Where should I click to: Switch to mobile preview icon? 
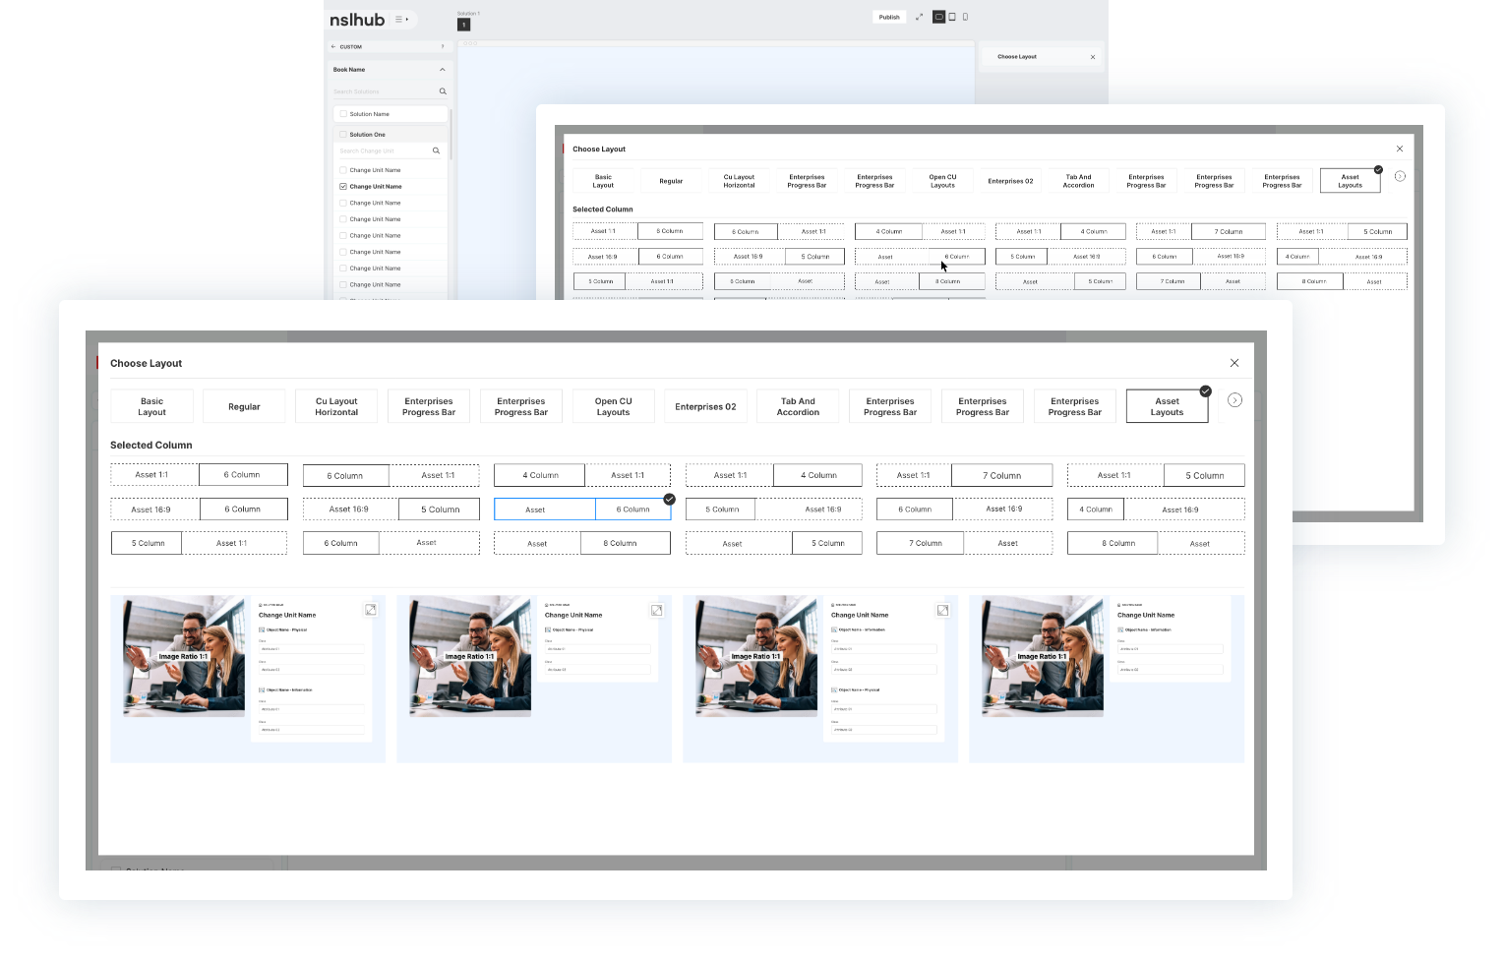(965, 17)
